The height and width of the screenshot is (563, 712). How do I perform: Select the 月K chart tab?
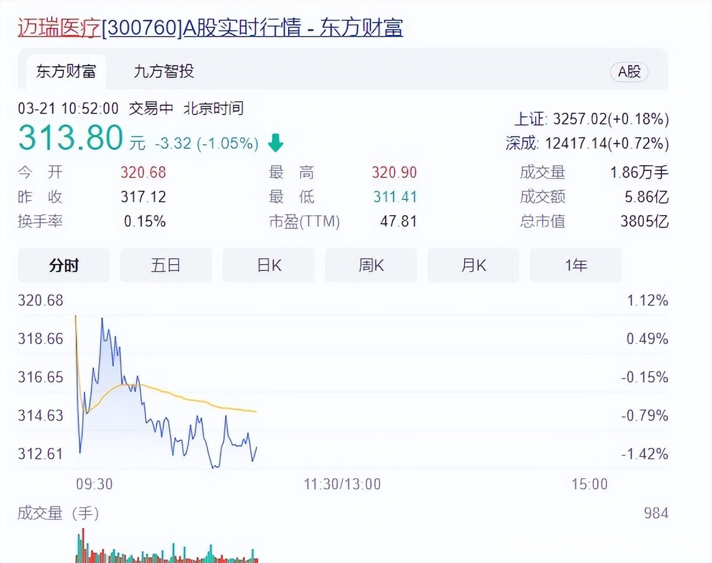click(474, 265)
